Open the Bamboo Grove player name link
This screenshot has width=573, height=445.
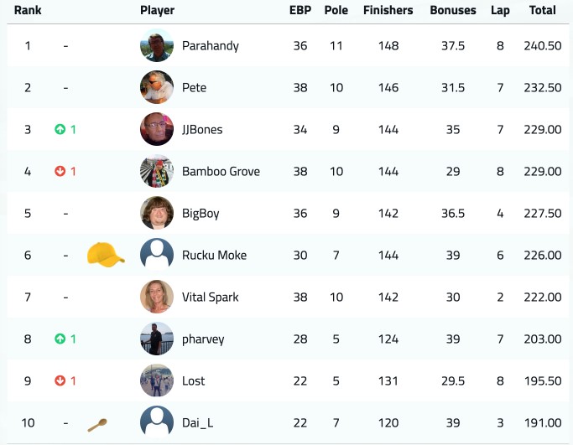pos(221,171)
